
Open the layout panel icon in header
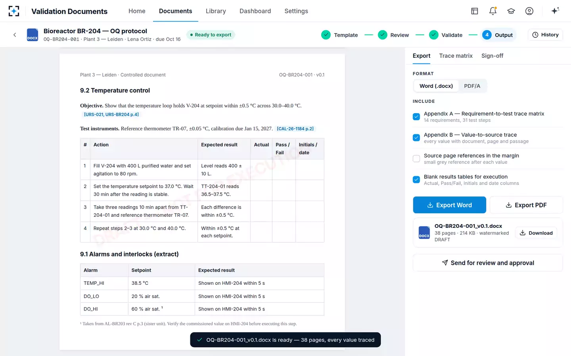474,11
